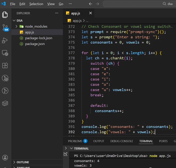Select the app.js editor tab
The height and width of the screenshot is (168, 176).
(x=78, y=13)
